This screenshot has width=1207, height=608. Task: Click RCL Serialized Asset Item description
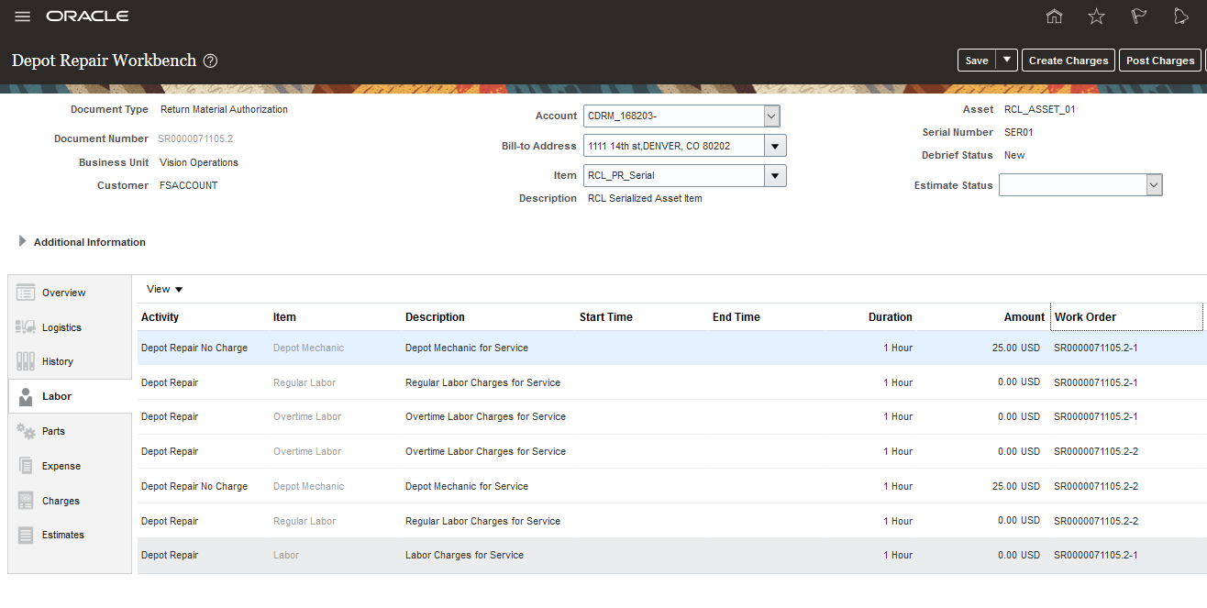[x=645, y=198]
